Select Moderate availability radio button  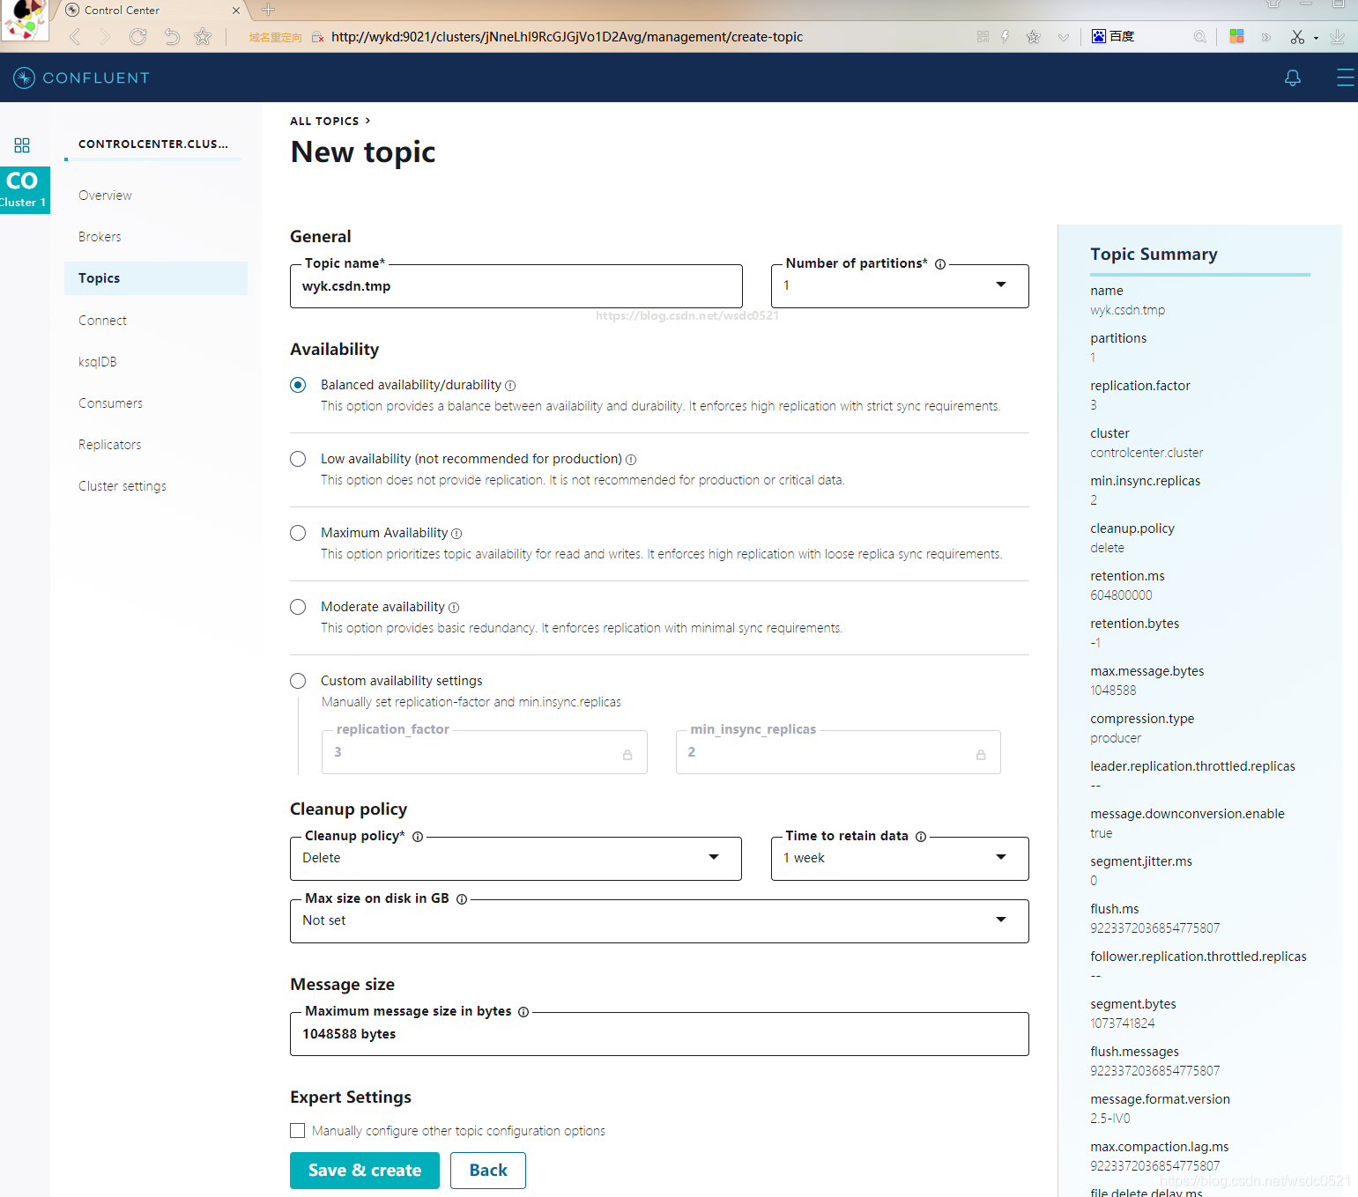click(298, 607)
